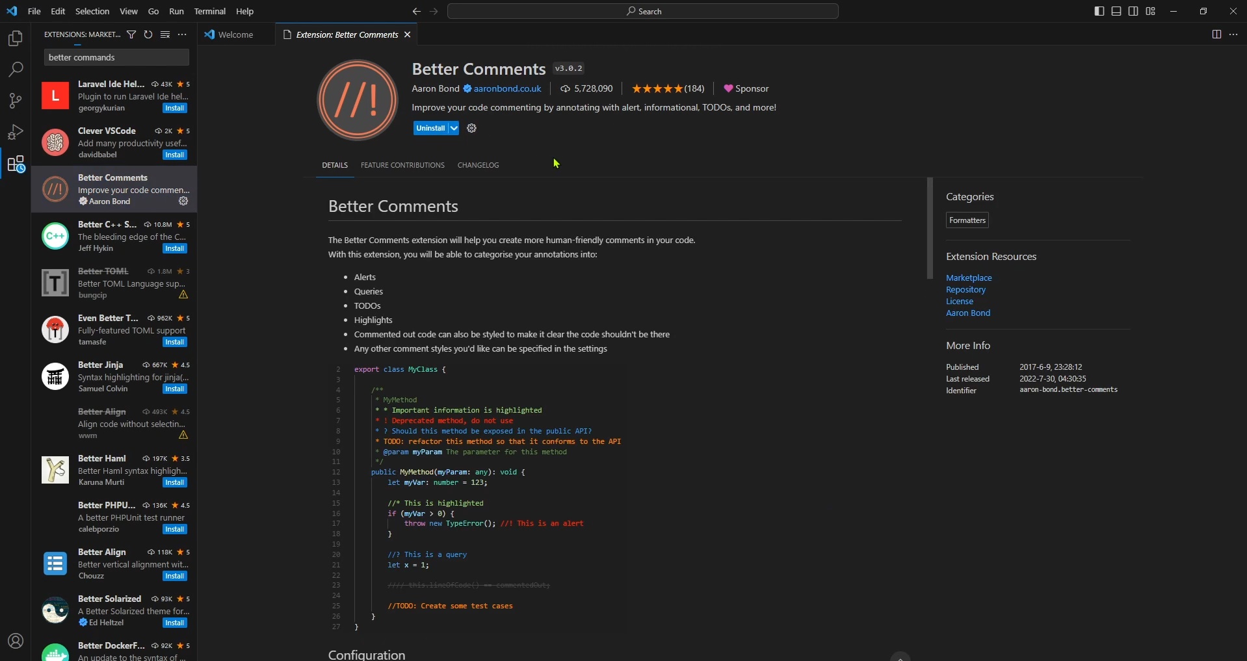The image size is (1247, 661).
Task: Expand the Uninstall dropdown arrow
Action: (454, 129)
